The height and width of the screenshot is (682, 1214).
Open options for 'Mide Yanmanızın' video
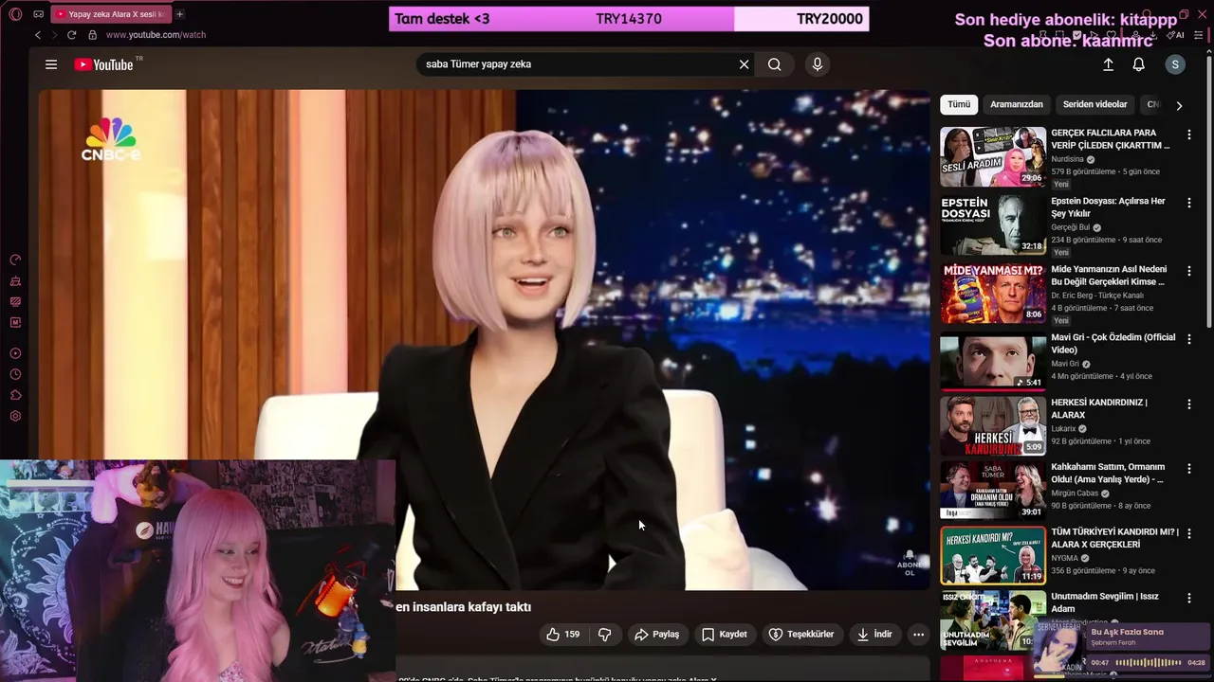pyautogui.click(x=1188, y=271)
